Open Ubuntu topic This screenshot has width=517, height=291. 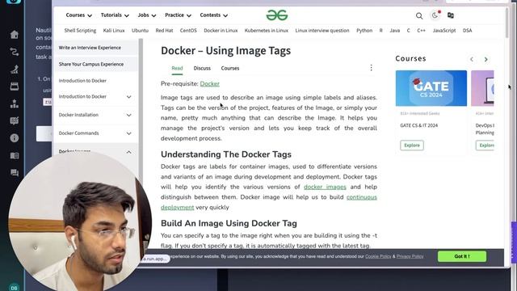coord(140,31)
